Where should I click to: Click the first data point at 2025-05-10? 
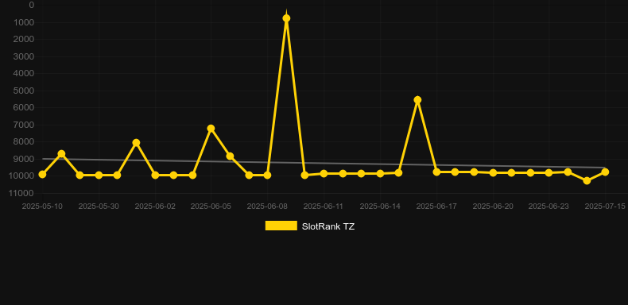(x=42, y=175)
